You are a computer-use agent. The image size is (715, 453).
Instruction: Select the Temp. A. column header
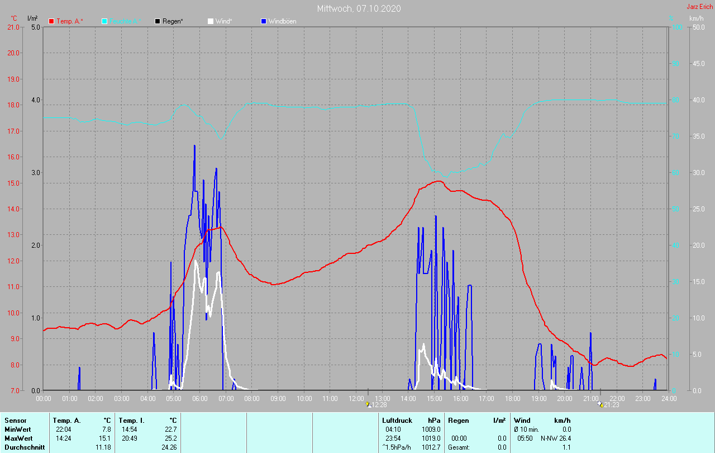coord(66,421)
